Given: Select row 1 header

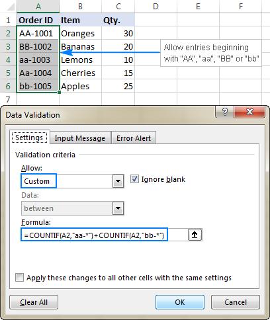Looking at the screenshot, I should [x=9, y=20].
